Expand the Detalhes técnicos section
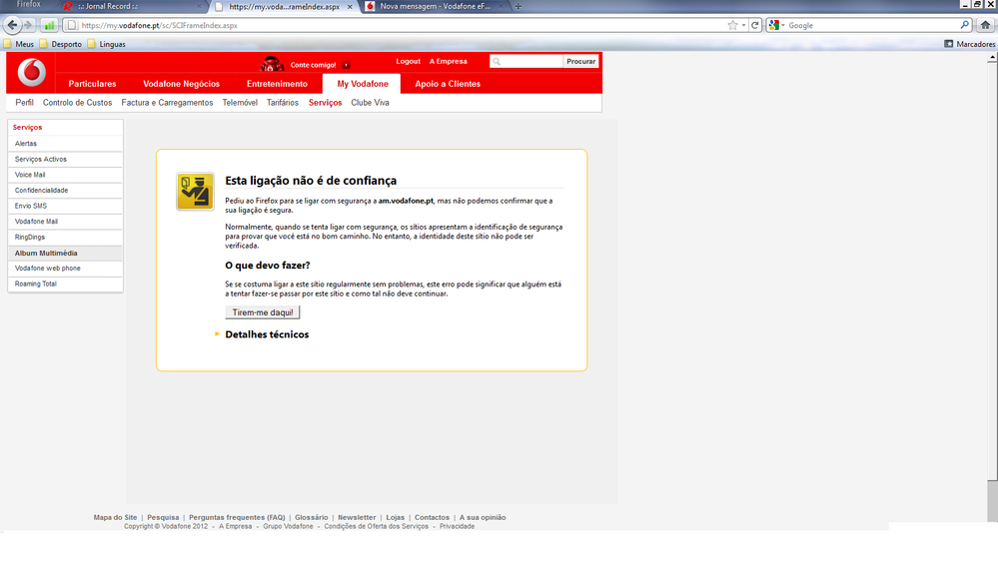Screen dimensions: 998x561 (267, 334)
